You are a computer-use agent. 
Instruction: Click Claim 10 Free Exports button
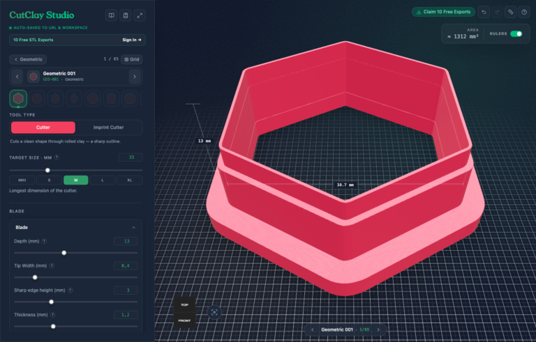pyautogui.click(x=443, y=12)
